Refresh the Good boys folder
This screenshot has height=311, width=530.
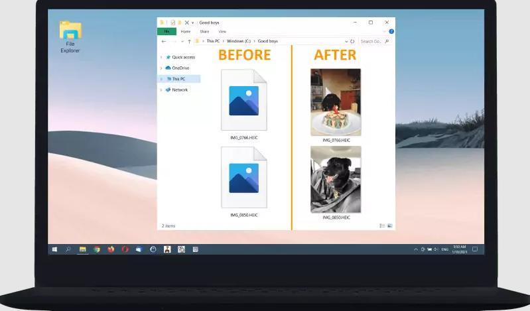(x=352, y=41)
